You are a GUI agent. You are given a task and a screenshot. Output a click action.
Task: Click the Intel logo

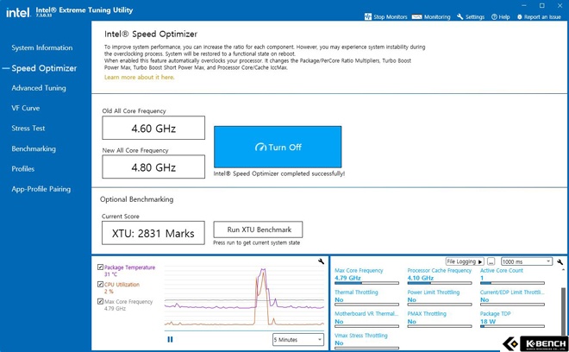click(x=17, y=13)
